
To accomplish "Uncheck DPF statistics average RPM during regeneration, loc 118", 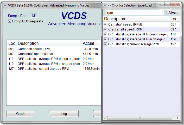I will click(105, 34).
